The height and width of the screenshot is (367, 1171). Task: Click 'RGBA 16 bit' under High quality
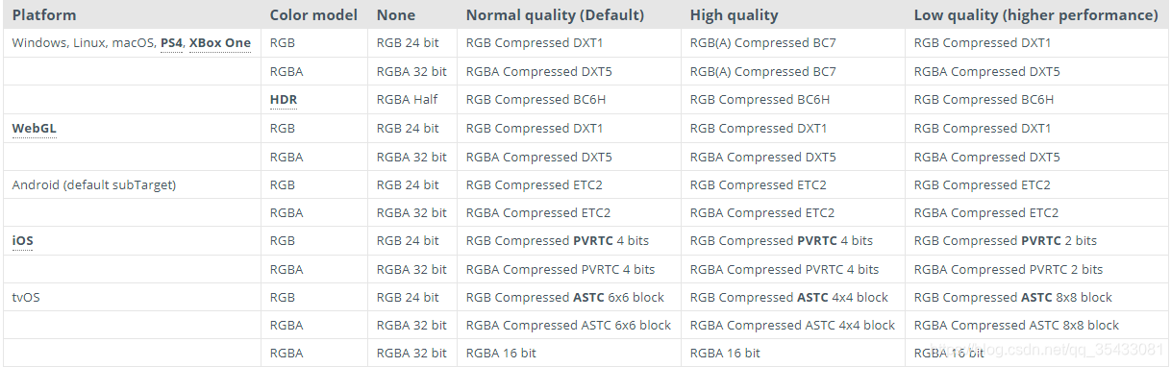coord(725,354)
